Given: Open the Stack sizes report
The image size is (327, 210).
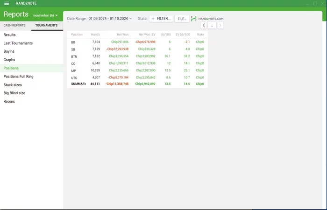Looking at the screenshot, I should [x=31, y=85].
